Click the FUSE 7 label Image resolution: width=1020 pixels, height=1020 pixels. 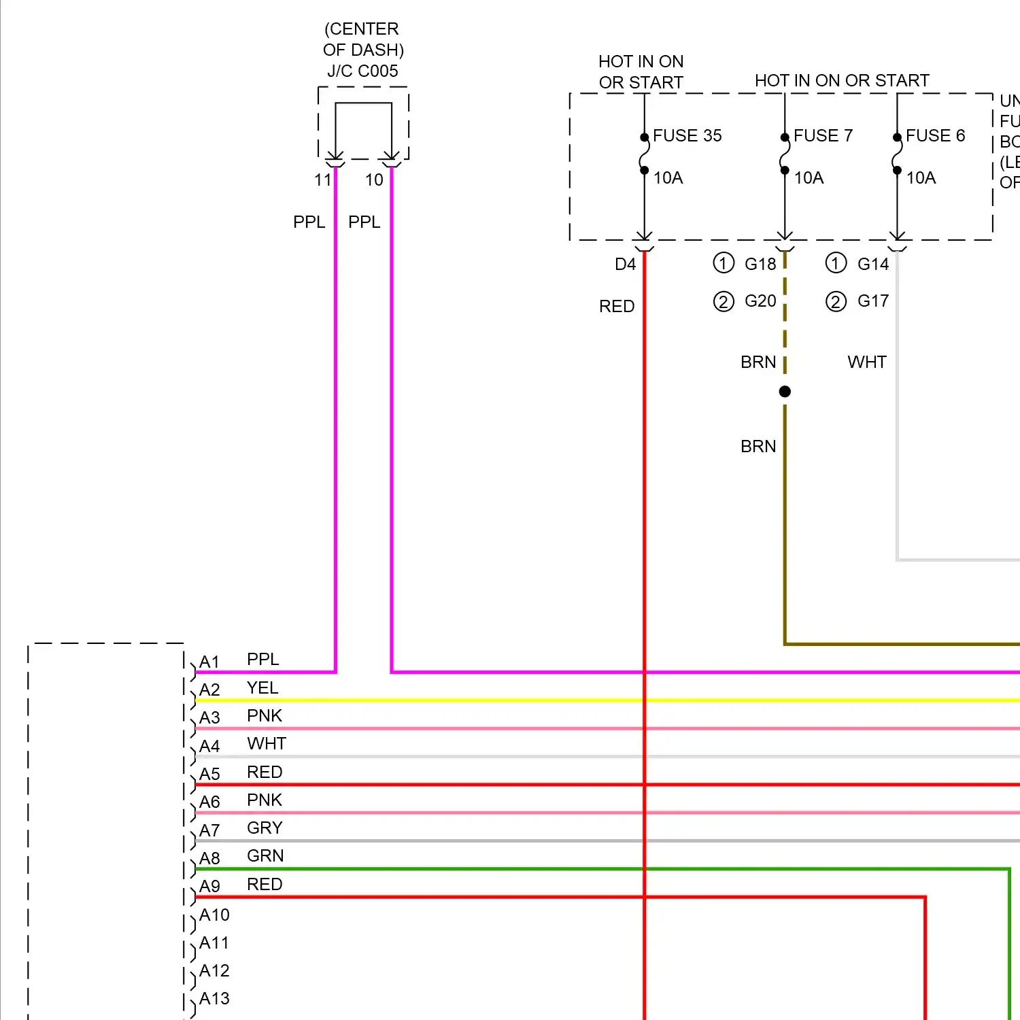pyautogui.click(x=823, y=136)
